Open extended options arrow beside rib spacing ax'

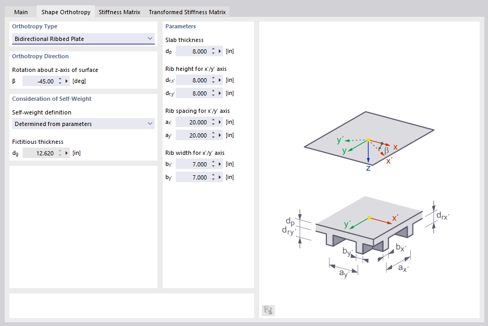click(220, 122)
